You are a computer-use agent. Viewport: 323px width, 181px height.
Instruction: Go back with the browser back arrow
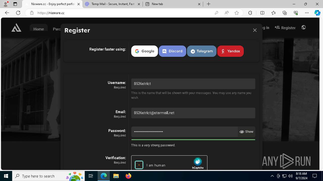(x=7, y=13)
